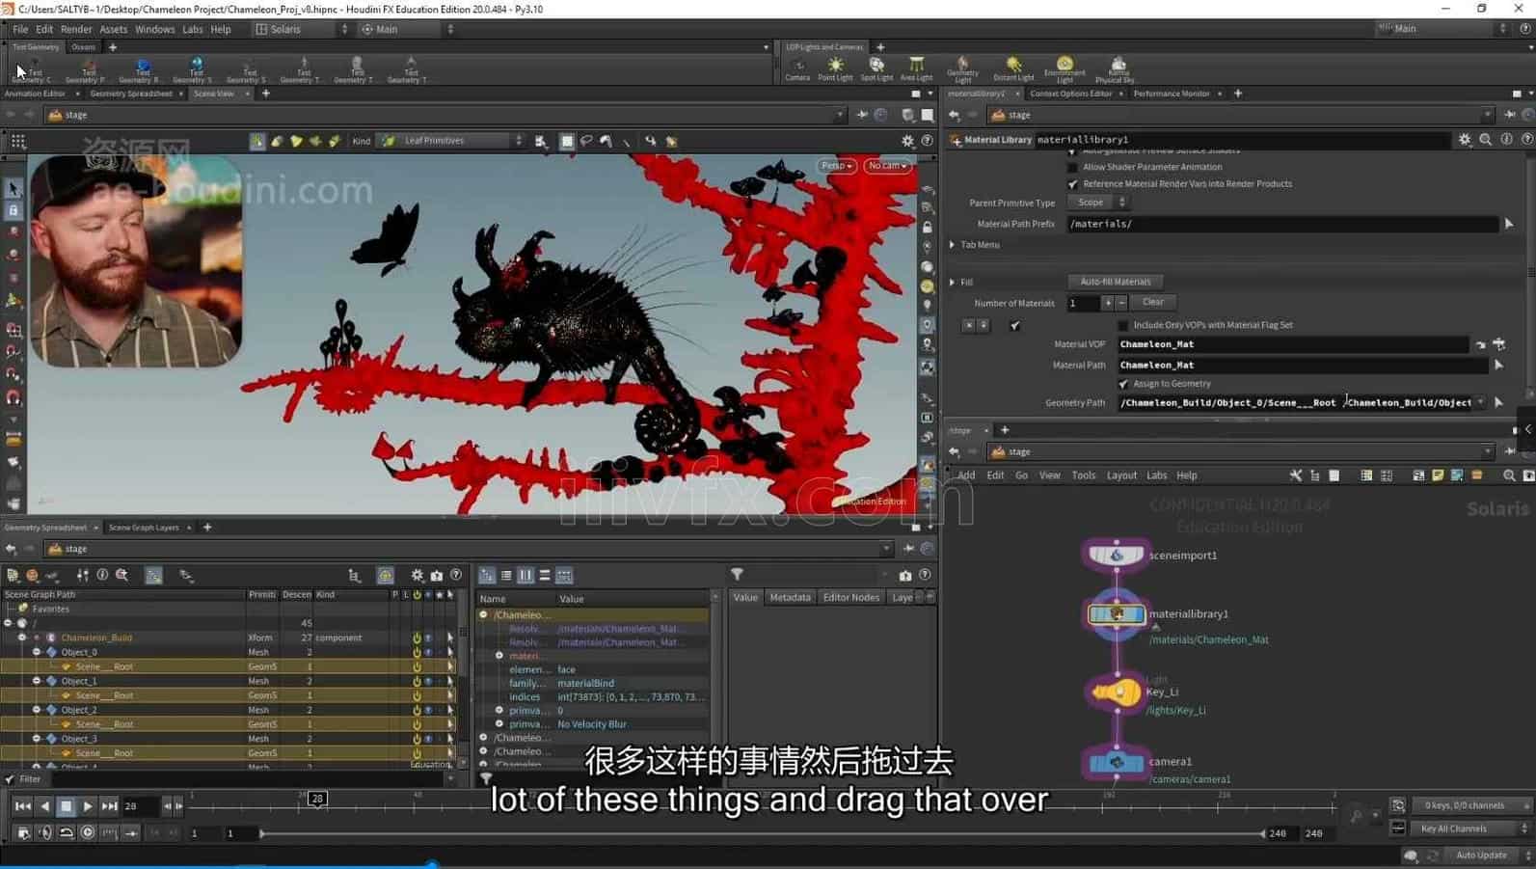Click the viewport grid dots menu icon
This screenshot has height=869, width=1536.
tap(17, 141)
